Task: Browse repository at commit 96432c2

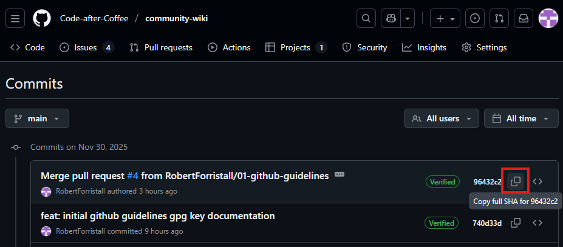Action: pos(537,182)
